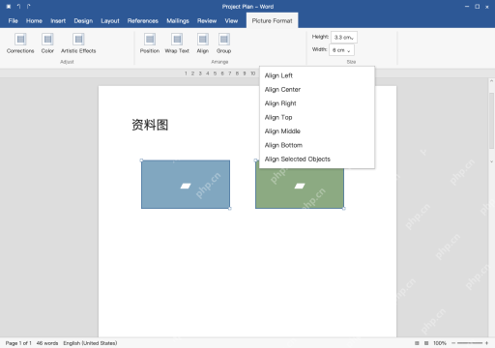Click the scrollbar up arrow
This screenshot has height=348, width=495.
(x=491, y=81)
